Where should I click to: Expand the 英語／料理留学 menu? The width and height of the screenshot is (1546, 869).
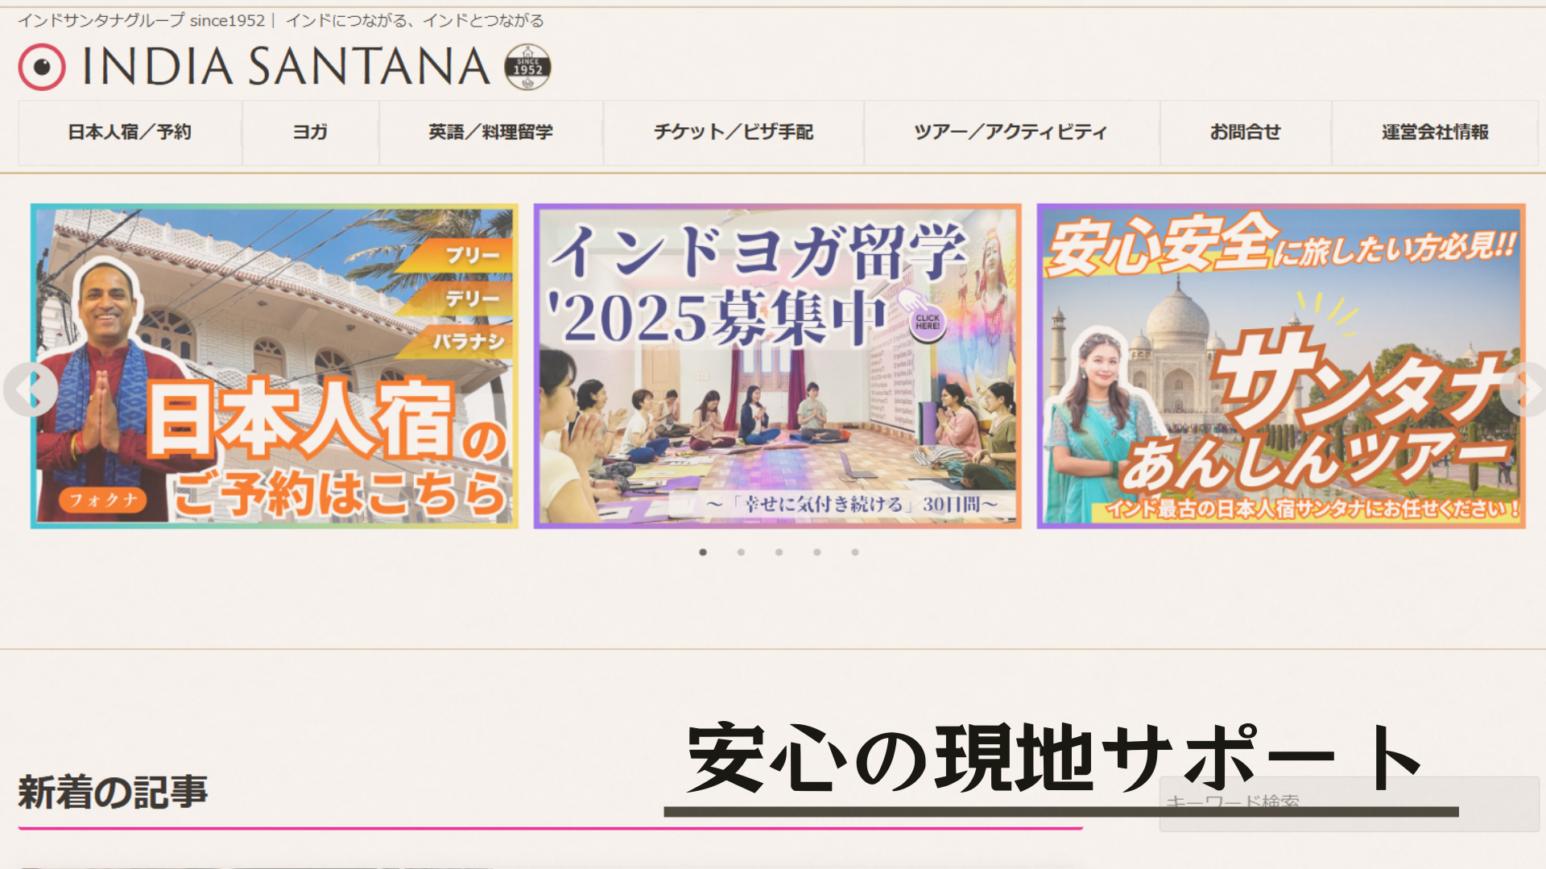coord(490,133)
